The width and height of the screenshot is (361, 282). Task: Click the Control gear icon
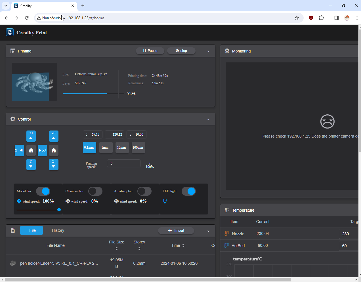(x=13, y=119)
